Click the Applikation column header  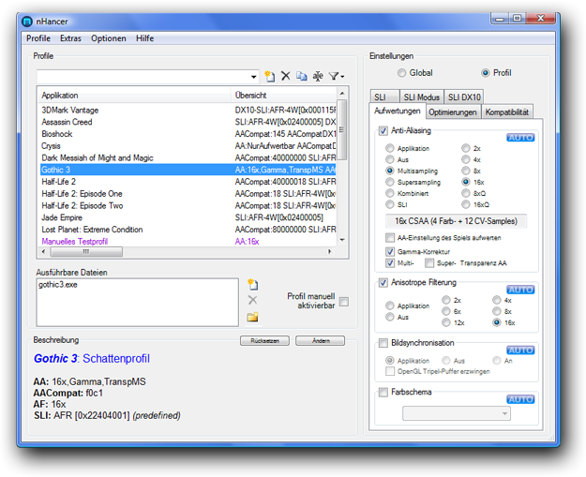click(134, 96)
